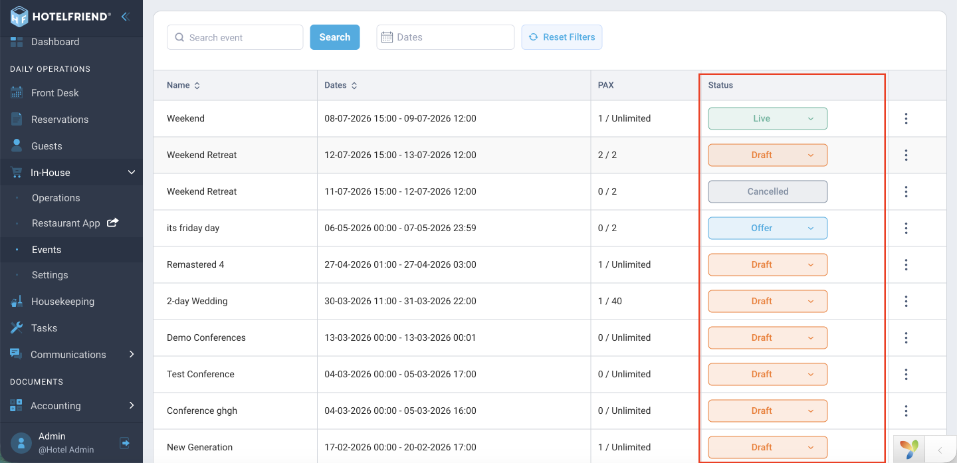Click the Reservations document icon
Viewport: 957px width, 463px height.
pos(17,120)
